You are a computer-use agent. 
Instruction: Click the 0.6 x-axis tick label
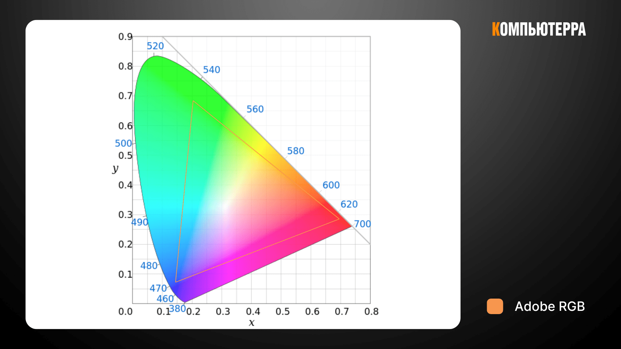312,312
